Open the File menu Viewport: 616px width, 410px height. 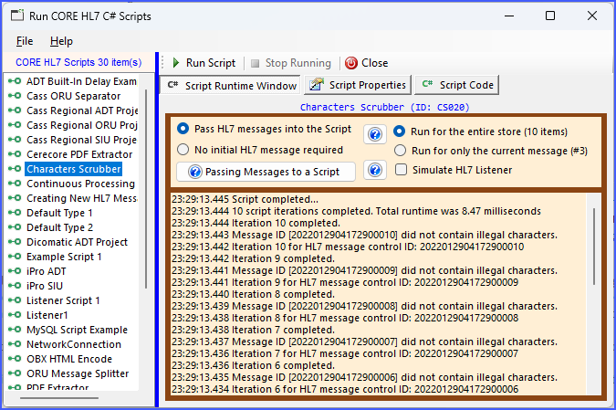[25, 41]
